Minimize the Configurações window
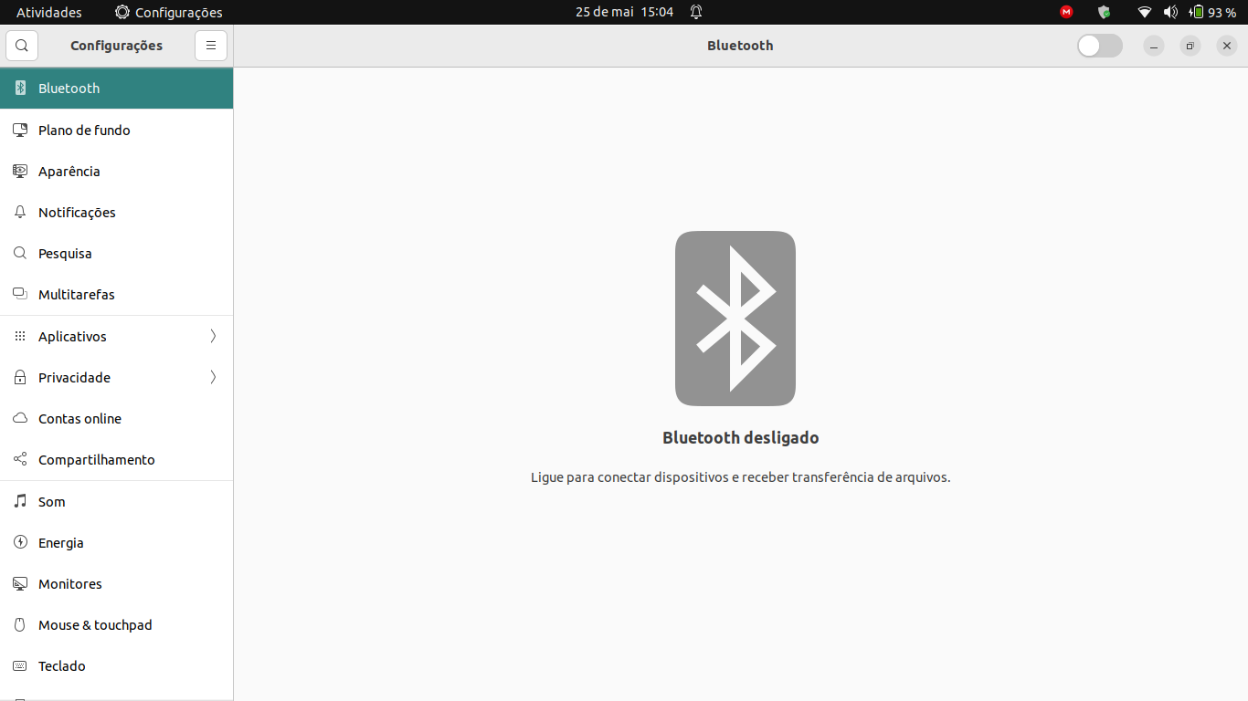Viewport: 1248px width, 701px height. point(1154,46)
